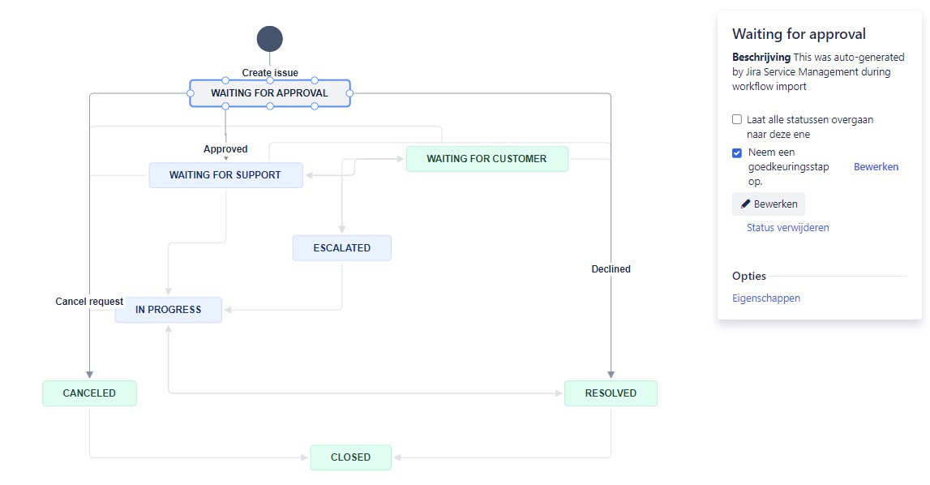Click the 'Status verwijderen' link
This screenshot has width=930, height=485.
[787, 227]
